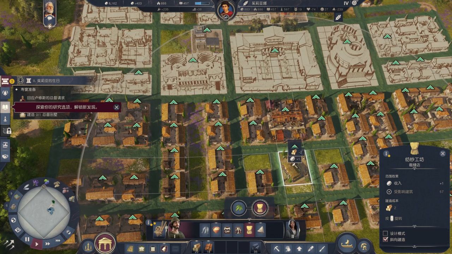Choose the spinning wheel building icon

160,229
